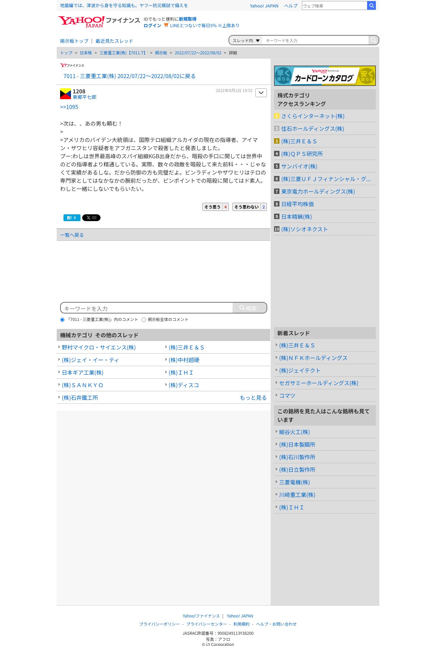Click 日本株 breadcrumb link
436x646 pixels.
point(86,53)
